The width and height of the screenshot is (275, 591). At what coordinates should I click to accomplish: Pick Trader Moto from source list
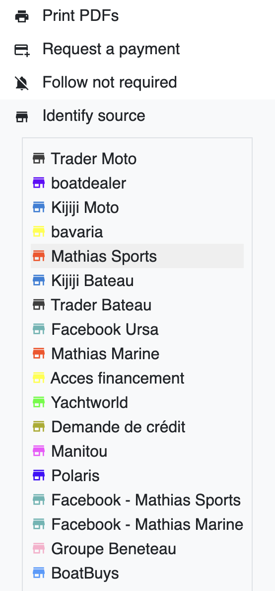tap(137, 159)
